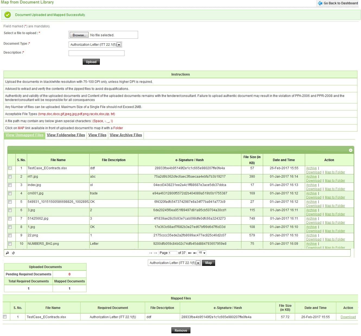Screen dimensions: 361x336
Task: Click the Map button
Action: 209,263
